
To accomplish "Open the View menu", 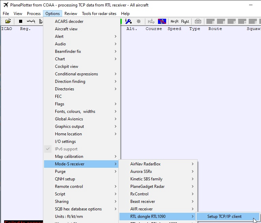I will (x=18, y=14).
